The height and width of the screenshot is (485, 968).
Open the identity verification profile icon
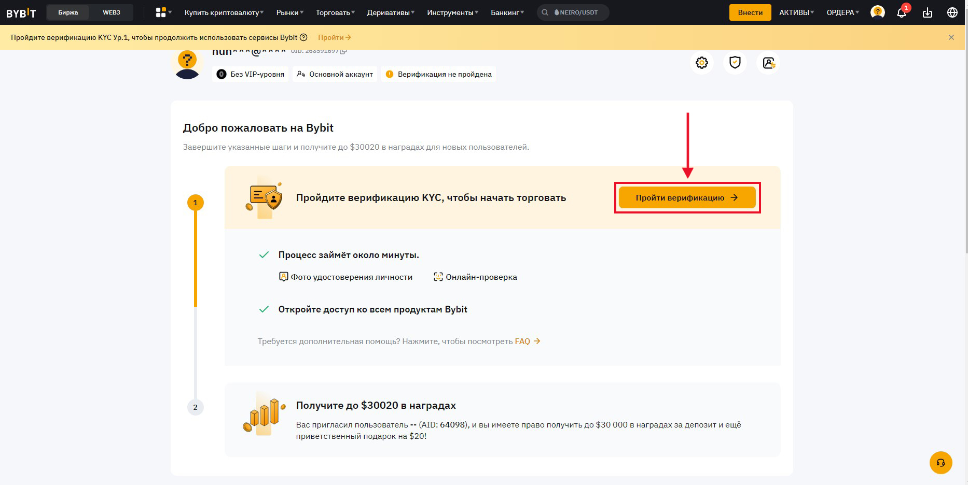pyautogui.click(x=768, y=63)
